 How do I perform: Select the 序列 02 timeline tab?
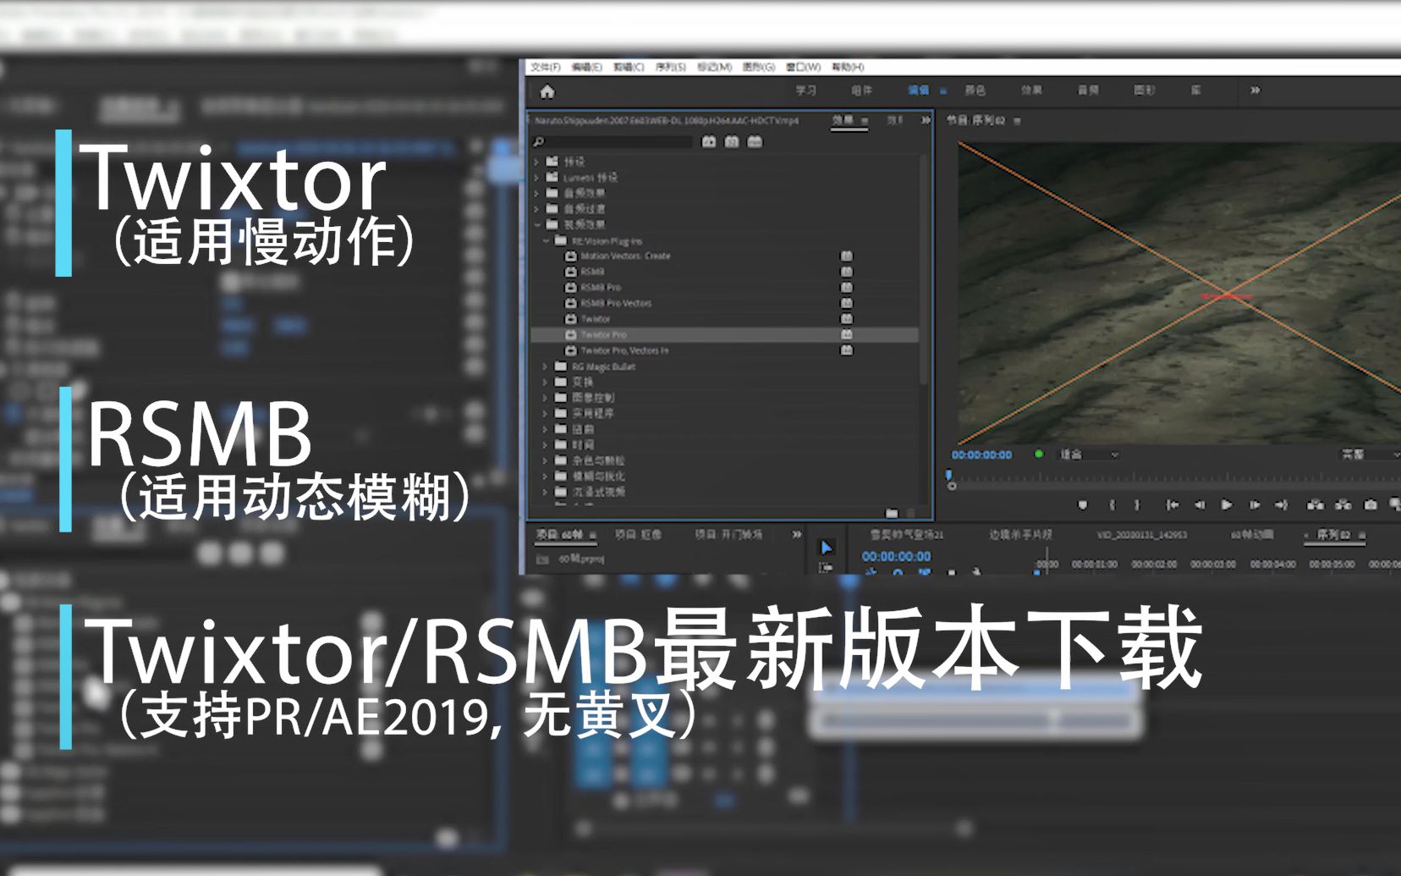tap(1333, 534)
